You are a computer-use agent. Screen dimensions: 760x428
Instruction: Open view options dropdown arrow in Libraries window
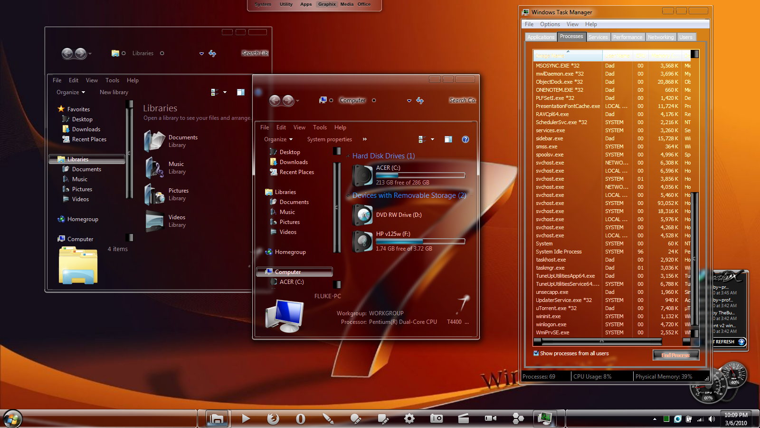tap(225, 92)
